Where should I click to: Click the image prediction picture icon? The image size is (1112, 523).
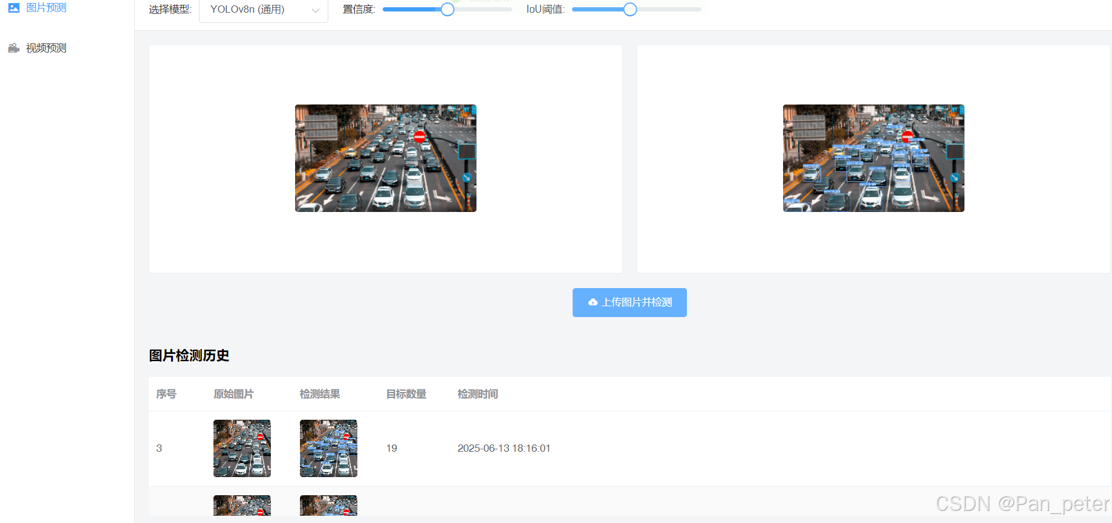(14, 8)
